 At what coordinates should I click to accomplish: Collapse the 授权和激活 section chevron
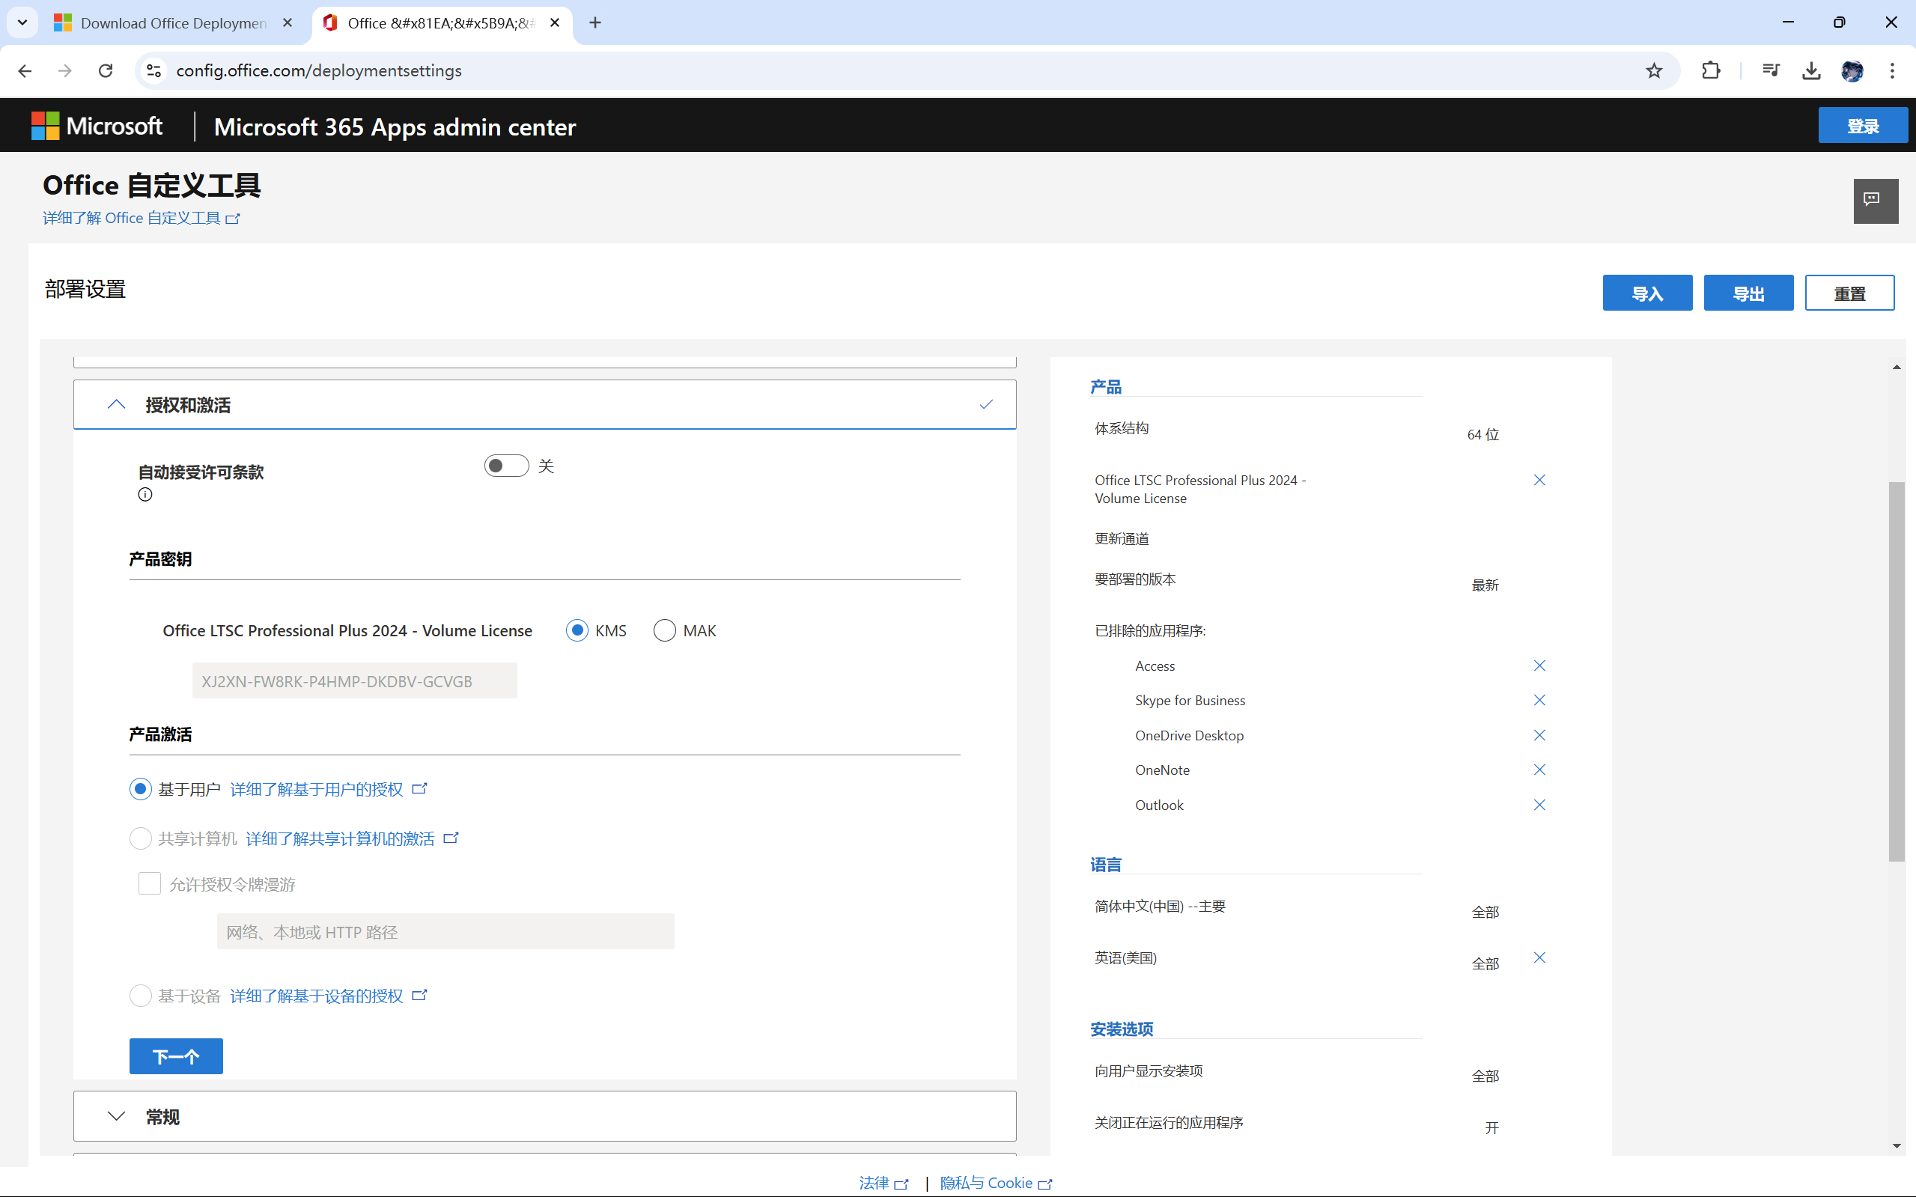tap(116, 404)
